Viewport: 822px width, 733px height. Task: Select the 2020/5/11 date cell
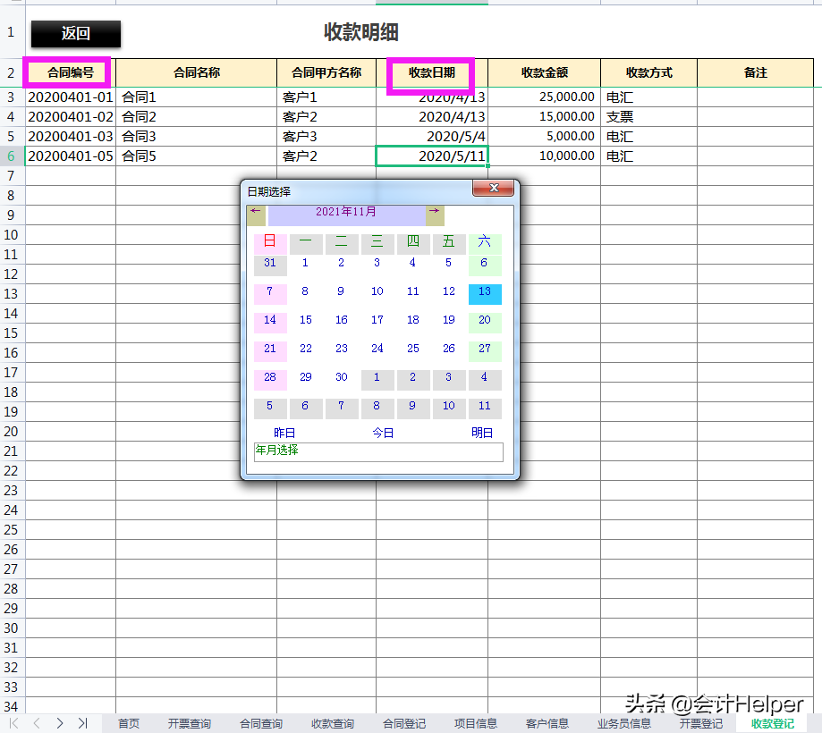431,156
